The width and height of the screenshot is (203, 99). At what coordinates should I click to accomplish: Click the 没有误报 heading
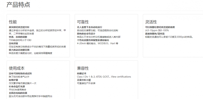pos(13,43)
